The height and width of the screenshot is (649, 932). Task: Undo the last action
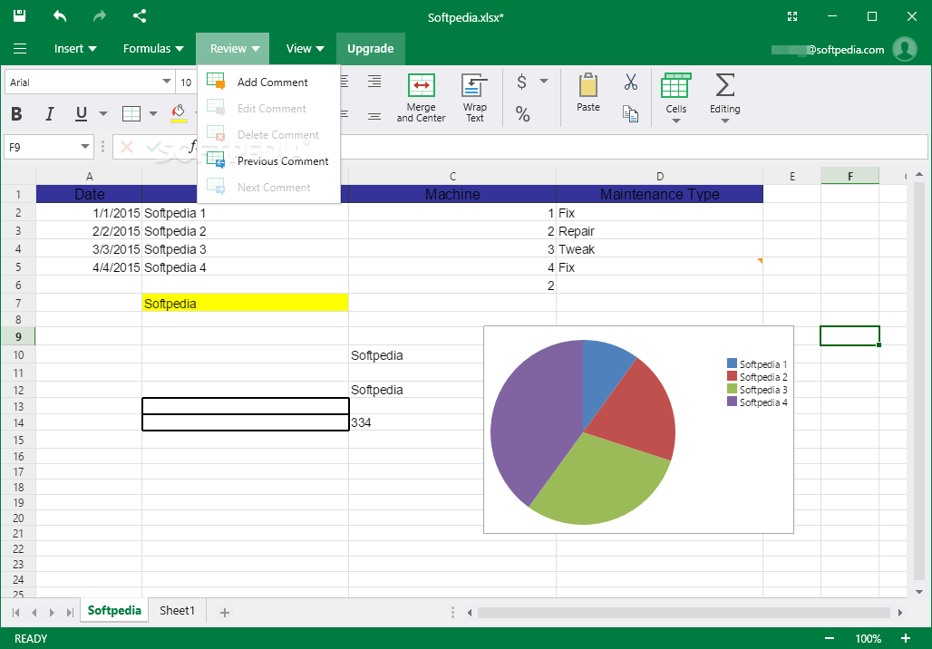click(60, 16)
